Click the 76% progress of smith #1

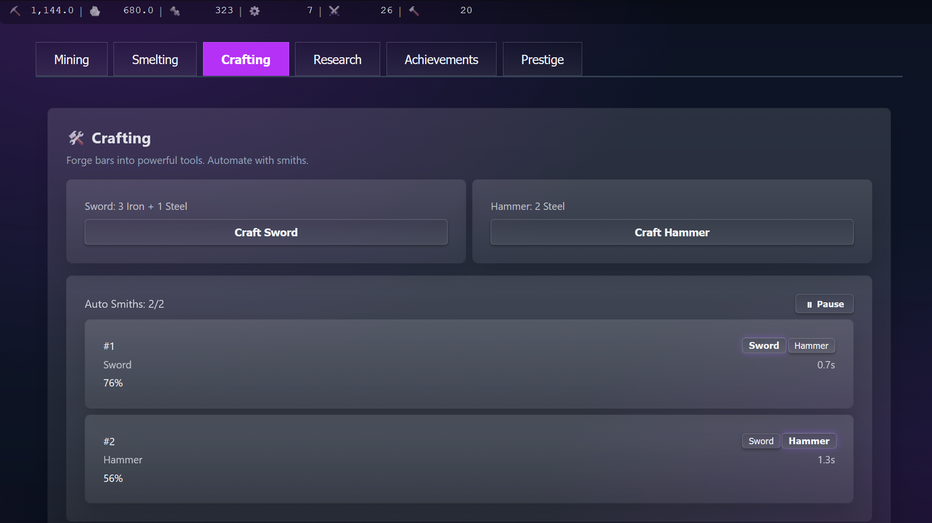pyautogui.click(x=113, y=383)
